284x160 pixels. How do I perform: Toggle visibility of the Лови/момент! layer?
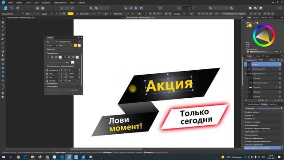coord(280,69)
